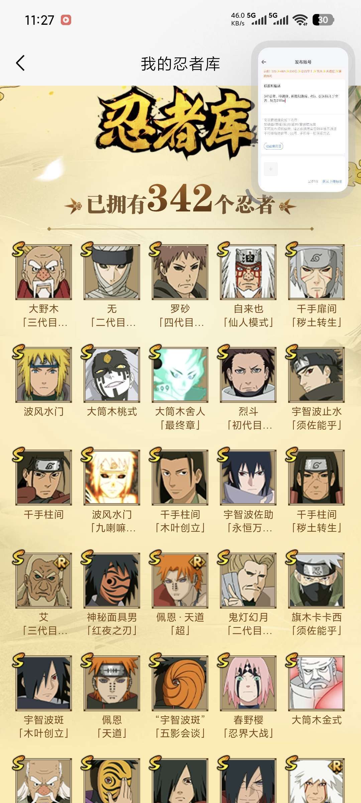The height and width of the screenshot is (803, 361).
Task: Tap the plus image upload box
Action: (271, 169)
